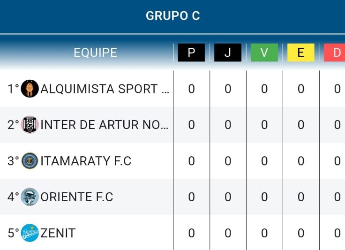Select the green V wins column header
The height and width of the screenshot is (250, 345).
tap(264, 53)
